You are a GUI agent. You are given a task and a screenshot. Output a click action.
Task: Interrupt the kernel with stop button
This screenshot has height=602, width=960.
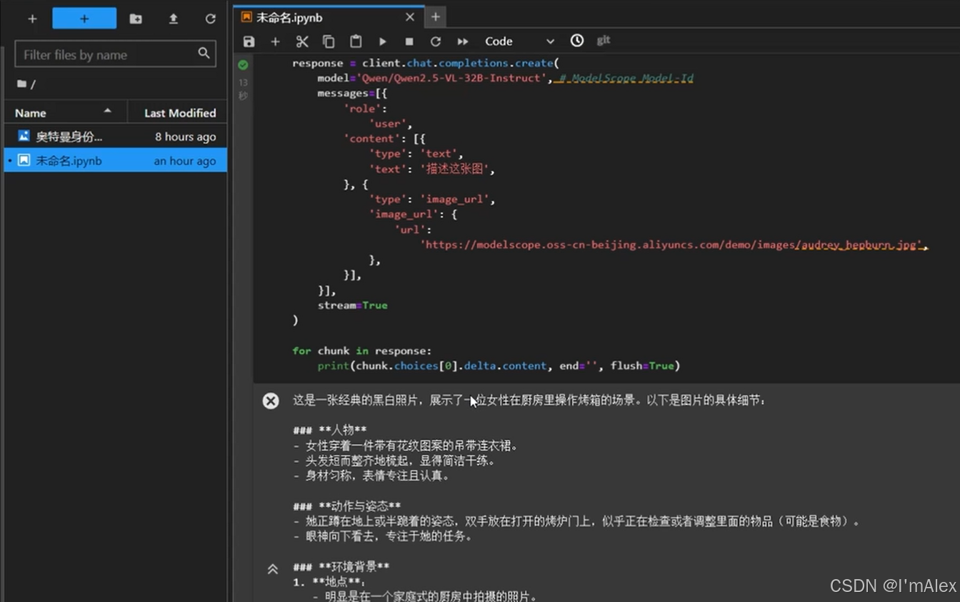409,41
